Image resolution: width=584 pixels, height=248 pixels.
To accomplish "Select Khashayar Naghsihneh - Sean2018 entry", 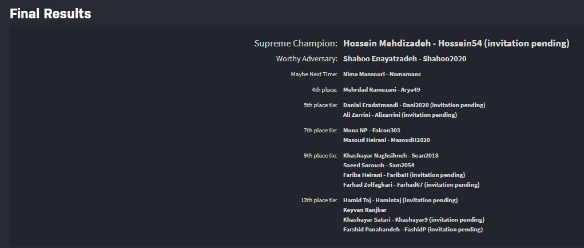I will coord(390,155).
